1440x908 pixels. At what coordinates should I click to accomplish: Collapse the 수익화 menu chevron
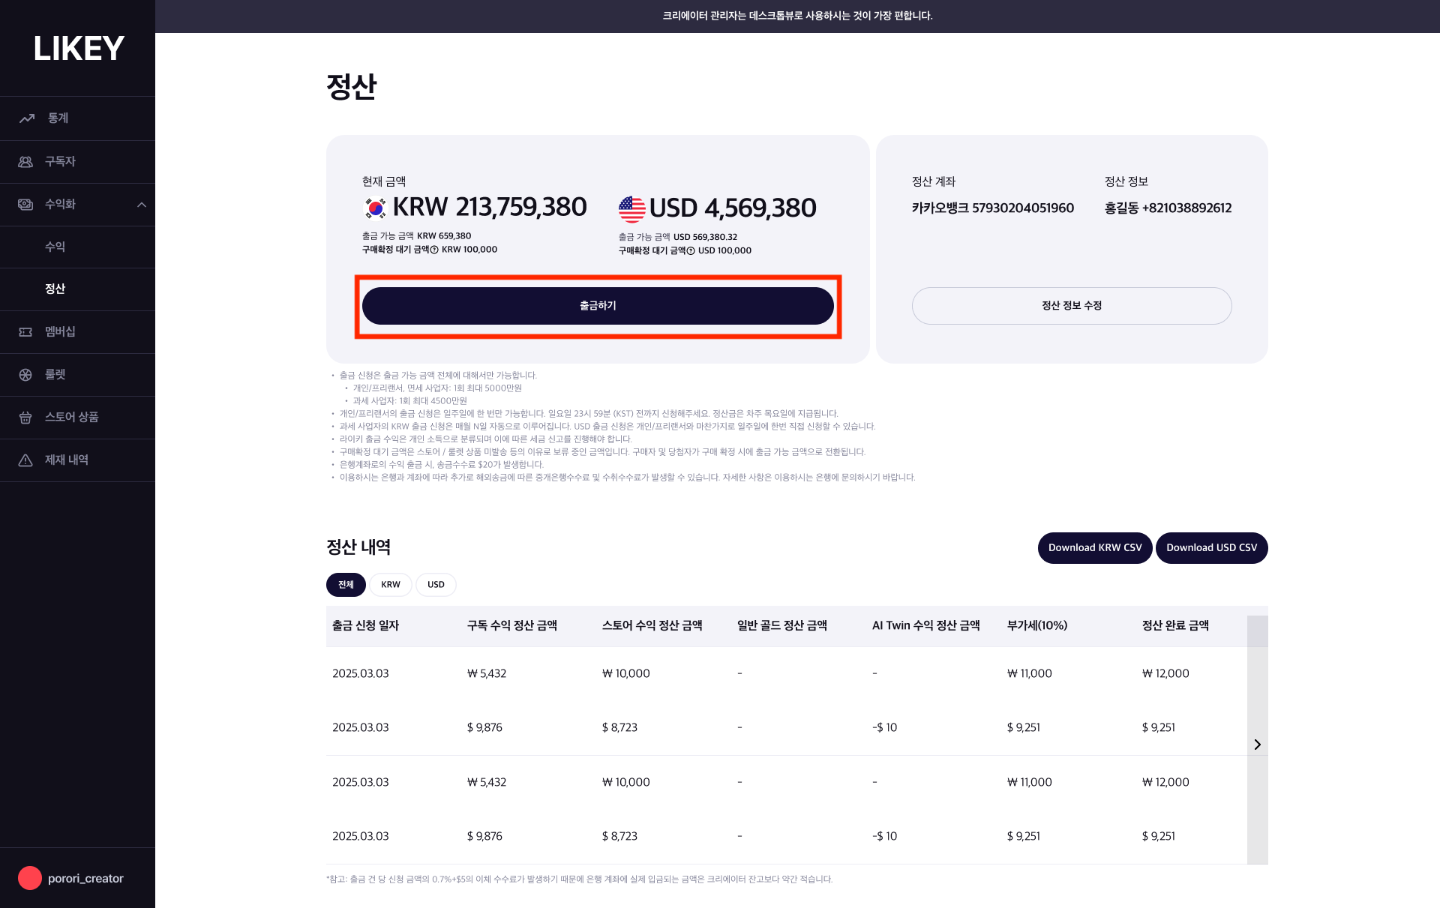click(x=142, y=204)
